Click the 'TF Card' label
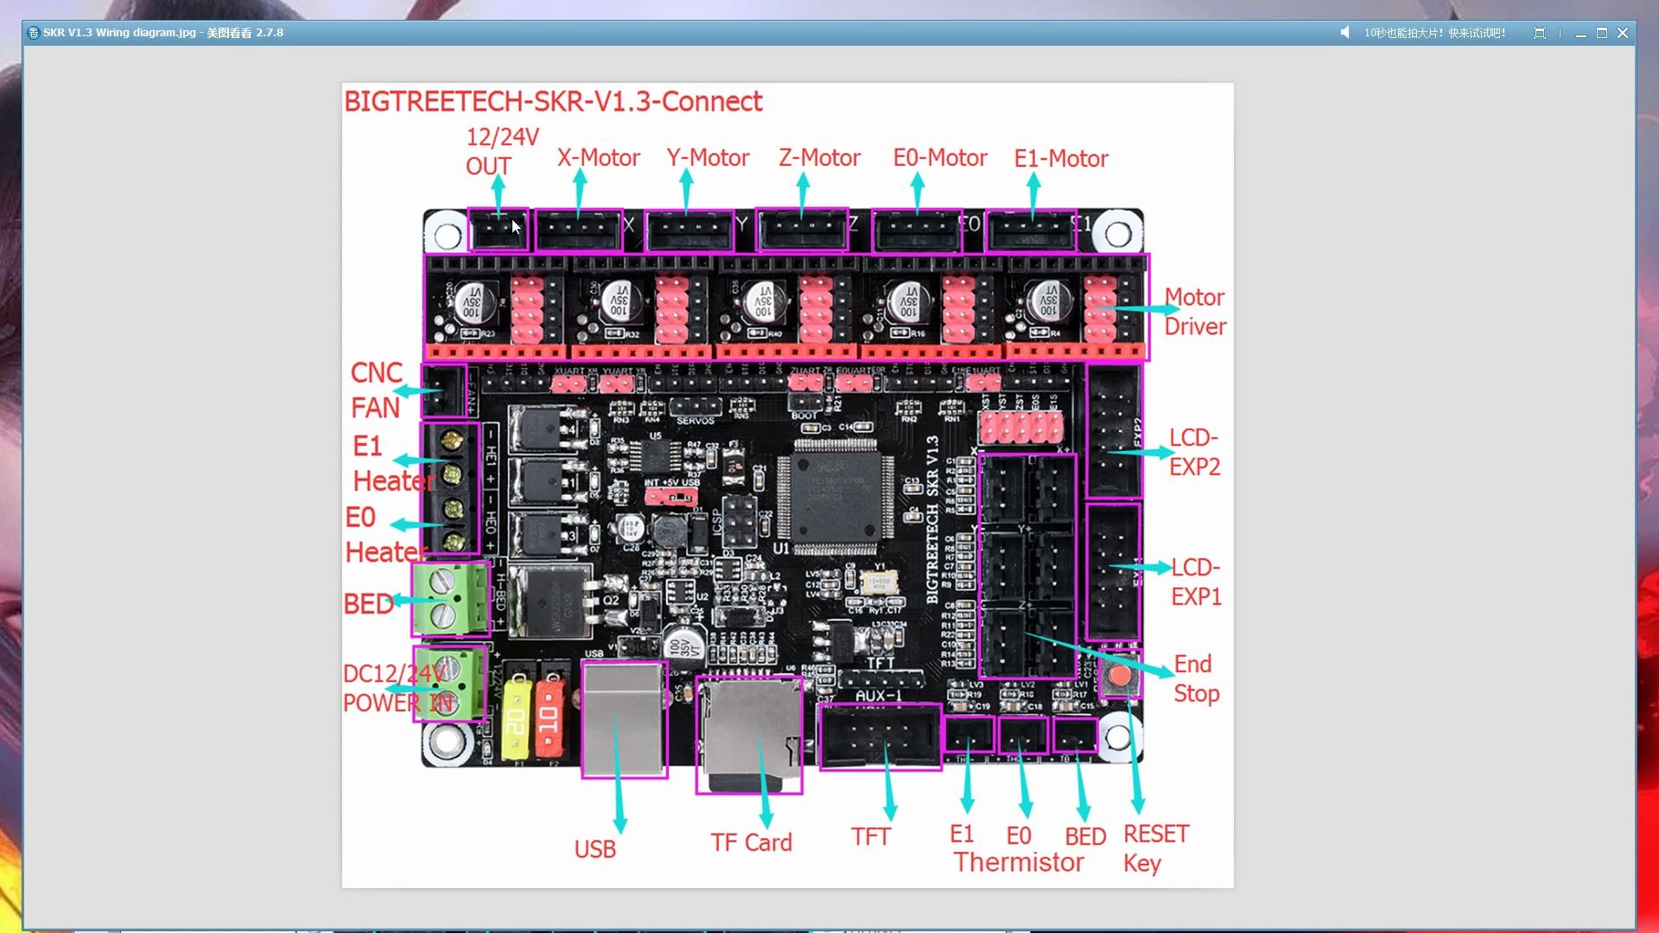Viewport: 1659px width, 933px height. (751, 842)
